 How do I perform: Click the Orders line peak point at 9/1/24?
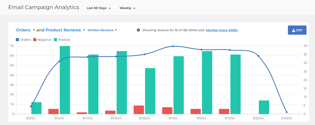tap(173, 46)
